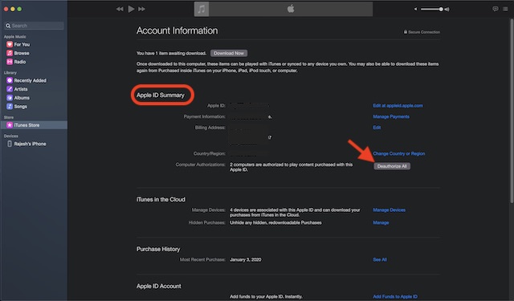Image resolution: width=514 pixels, height=301 pixels.
Task: Click the magnifying glass search icon
Action: click(x=8, y=26)
